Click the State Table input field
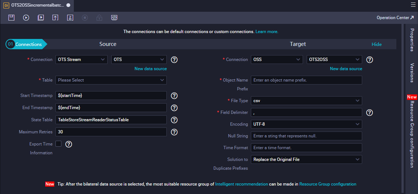This screenshot has width=418, height=194. click(111, 120)
